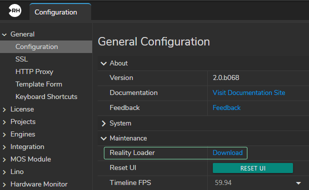
Task: Select Lino label in sidebar
Action: [17, 172]
